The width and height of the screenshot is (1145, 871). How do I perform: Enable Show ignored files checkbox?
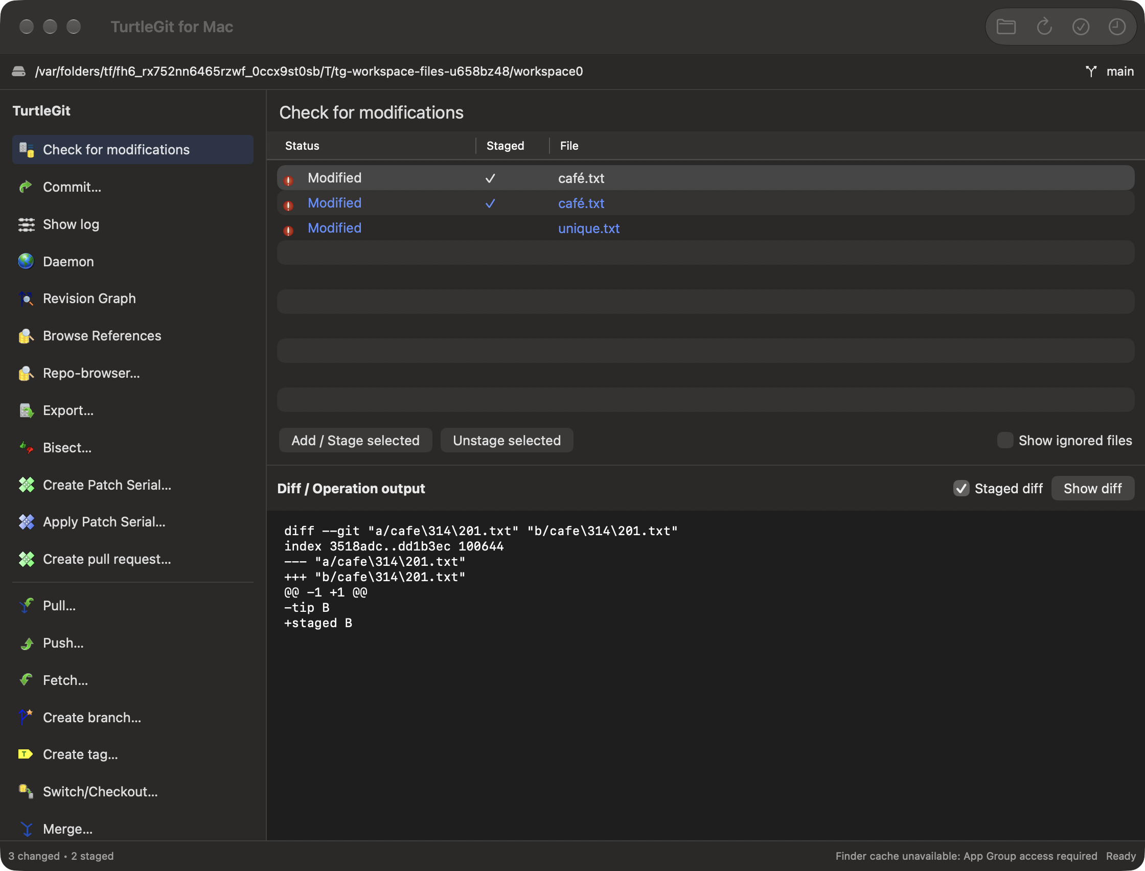point(1005,440)
